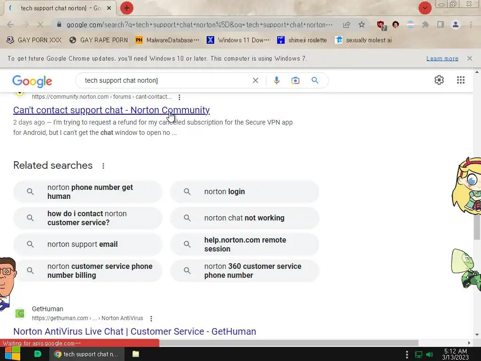
Task: Open the Windows Start button
Action: point(13,354)
